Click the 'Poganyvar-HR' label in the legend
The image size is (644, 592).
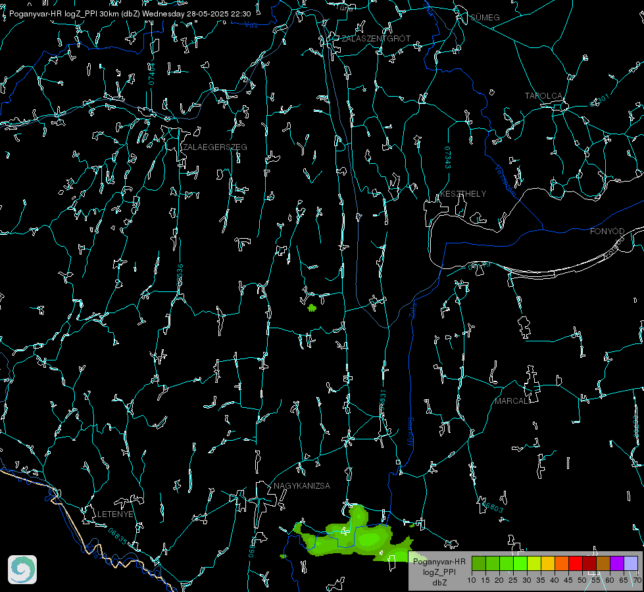[439, 562]
